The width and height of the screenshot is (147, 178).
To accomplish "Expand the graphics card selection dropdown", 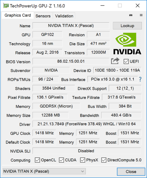I will (44, 171).
